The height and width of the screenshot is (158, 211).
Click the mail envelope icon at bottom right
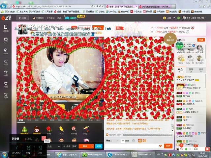click(181, 149)
